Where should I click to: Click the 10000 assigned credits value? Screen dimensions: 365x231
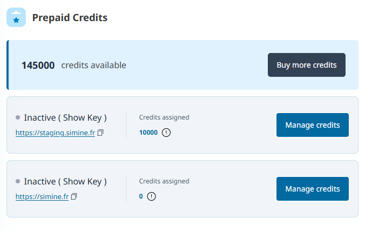point(148,133)
